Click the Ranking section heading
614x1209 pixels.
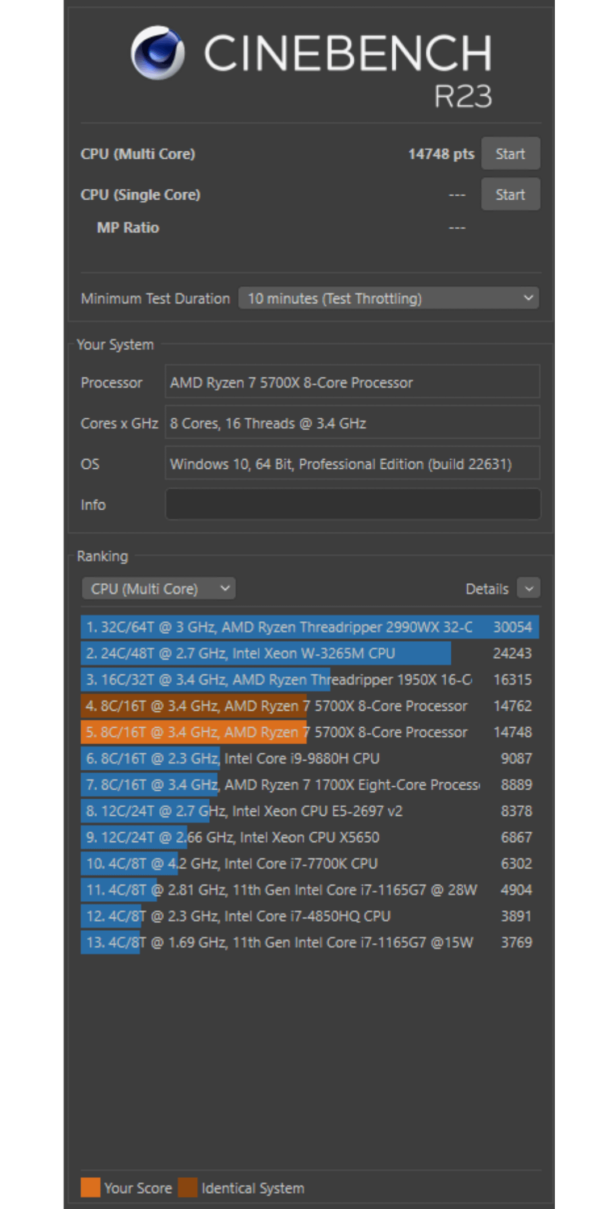pos(102,556)
